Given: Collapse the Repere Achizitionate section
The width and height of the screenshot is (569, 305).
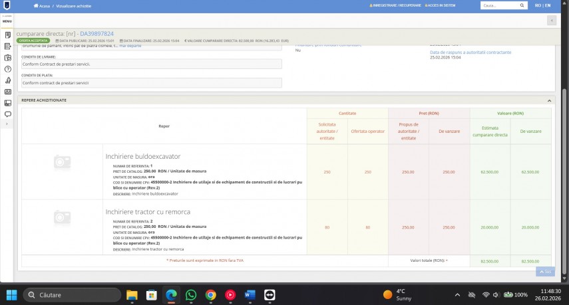Looking at the screenshot, I should click(549, 100).
